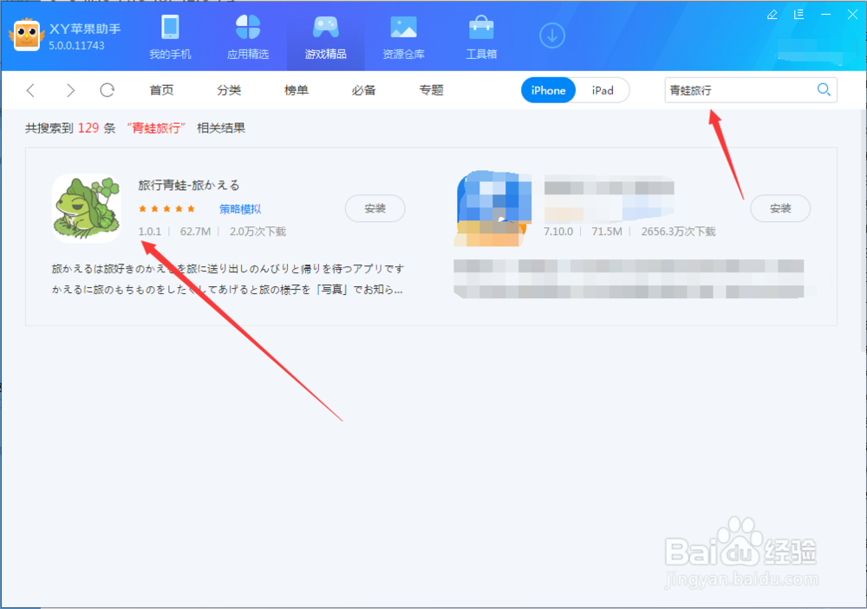
Task: Install the app with 2656.3万次下载
Action: point(780,208)
